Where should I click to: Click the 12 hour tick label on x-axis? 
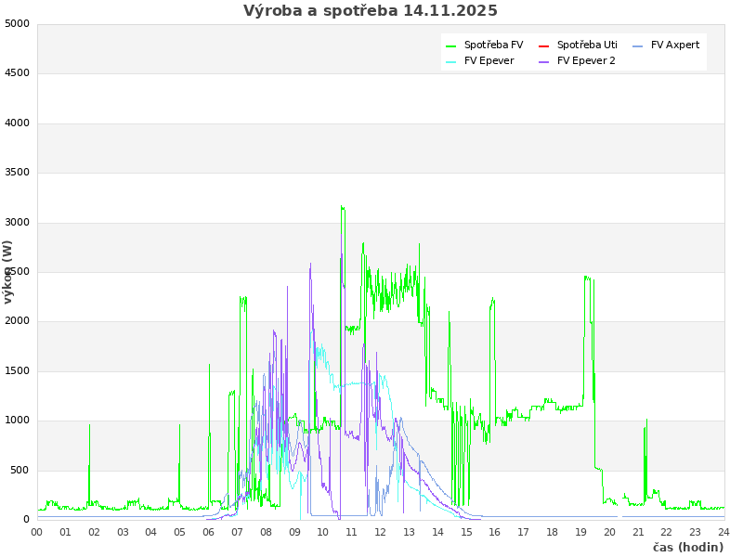pyautogui.click(x=380, y=532)
